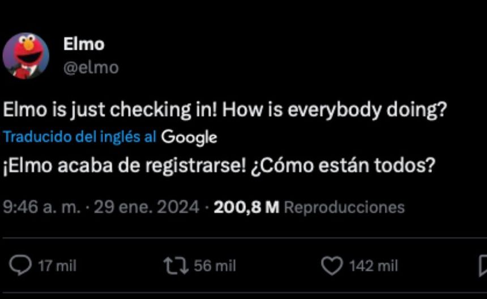Click the 56 mil reposts count

click(x=215, y=266)
